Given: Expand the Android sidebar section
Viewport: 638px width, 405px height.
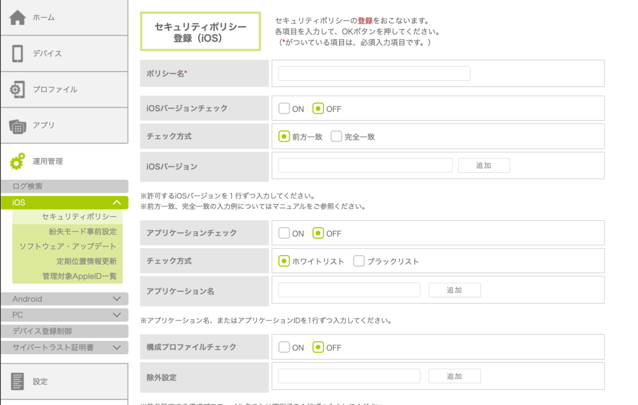Looking at the screenshot, I should pyautogui.click(x=117, y=299).
